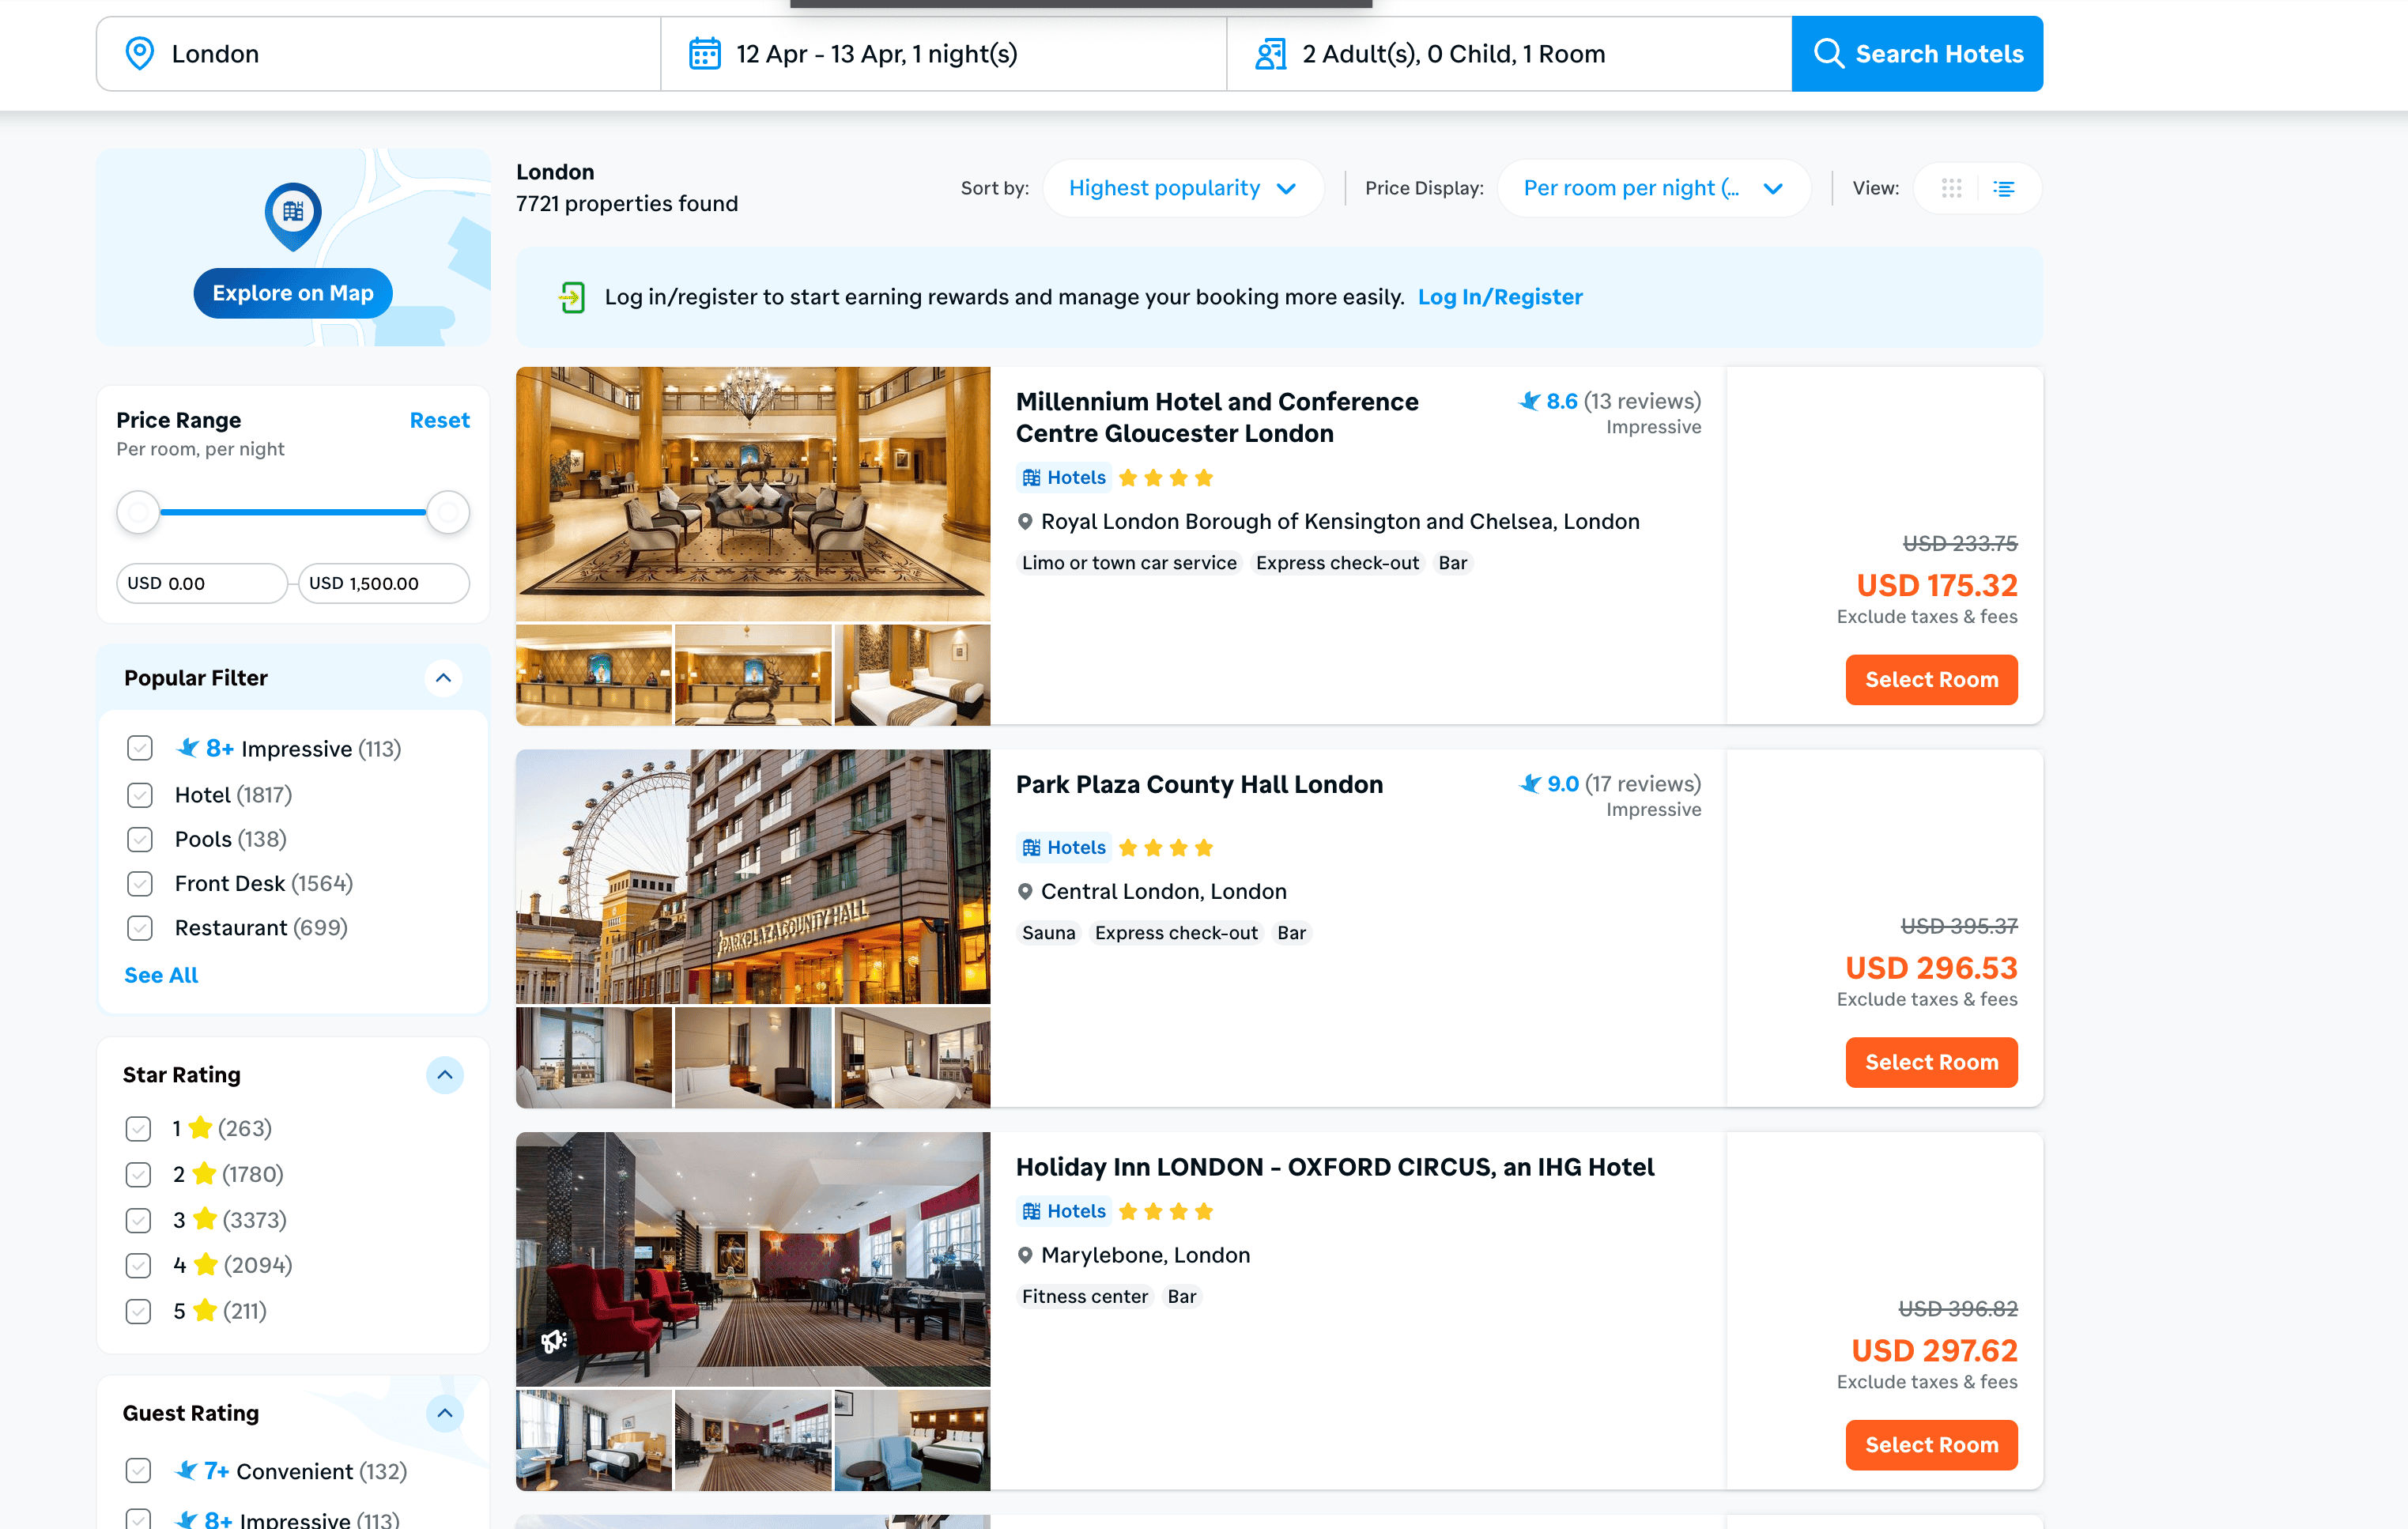Open the Highest popularity sort dropdown
The image size is (2408, 1529).
pos(1182,188)
